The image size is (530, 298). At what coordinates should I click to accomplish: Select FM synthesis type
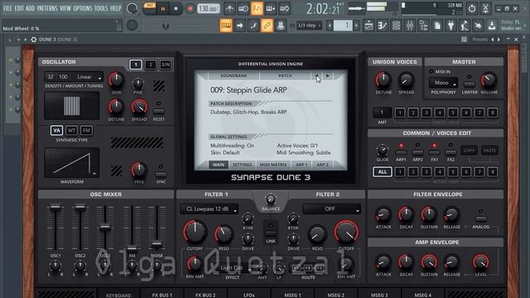pyautogui.click(x=86, y=131)
